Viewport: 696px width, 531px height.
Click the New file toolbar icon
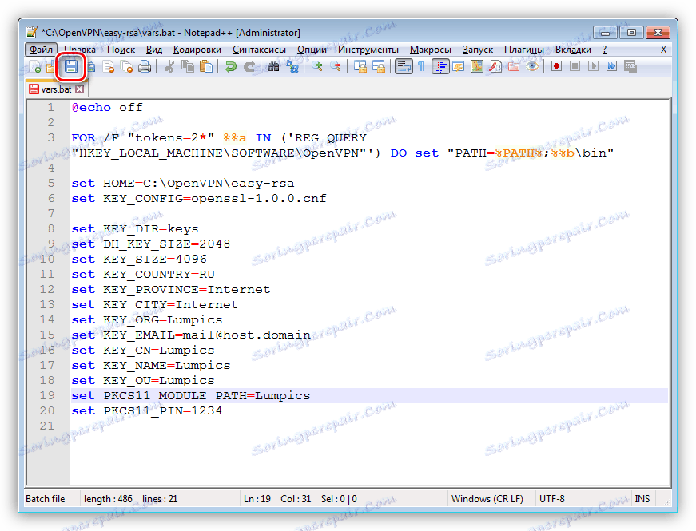[34, 66]
